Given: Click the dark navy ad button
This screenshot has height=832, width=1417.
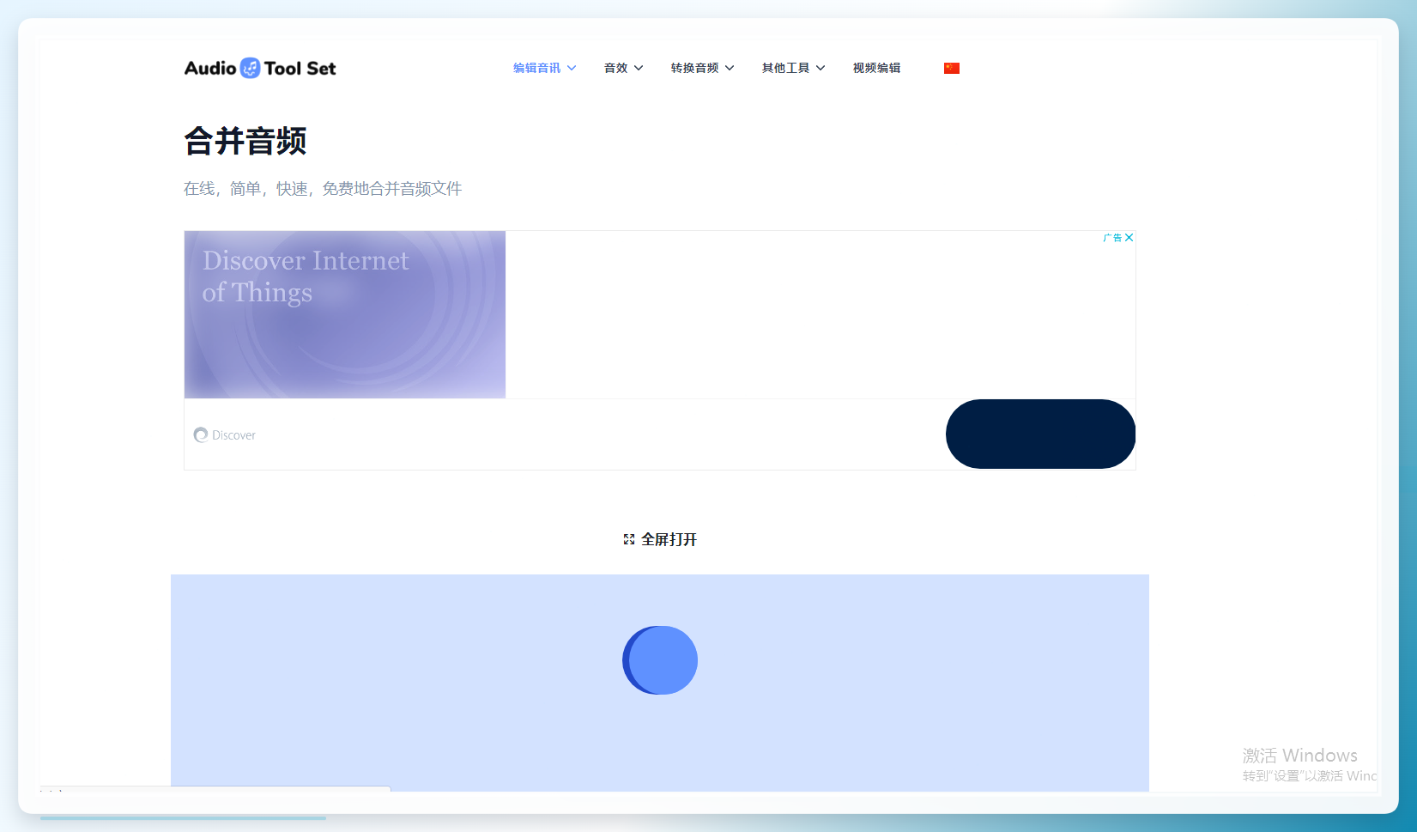Looking at the screenshot, I should (1040, 434).
